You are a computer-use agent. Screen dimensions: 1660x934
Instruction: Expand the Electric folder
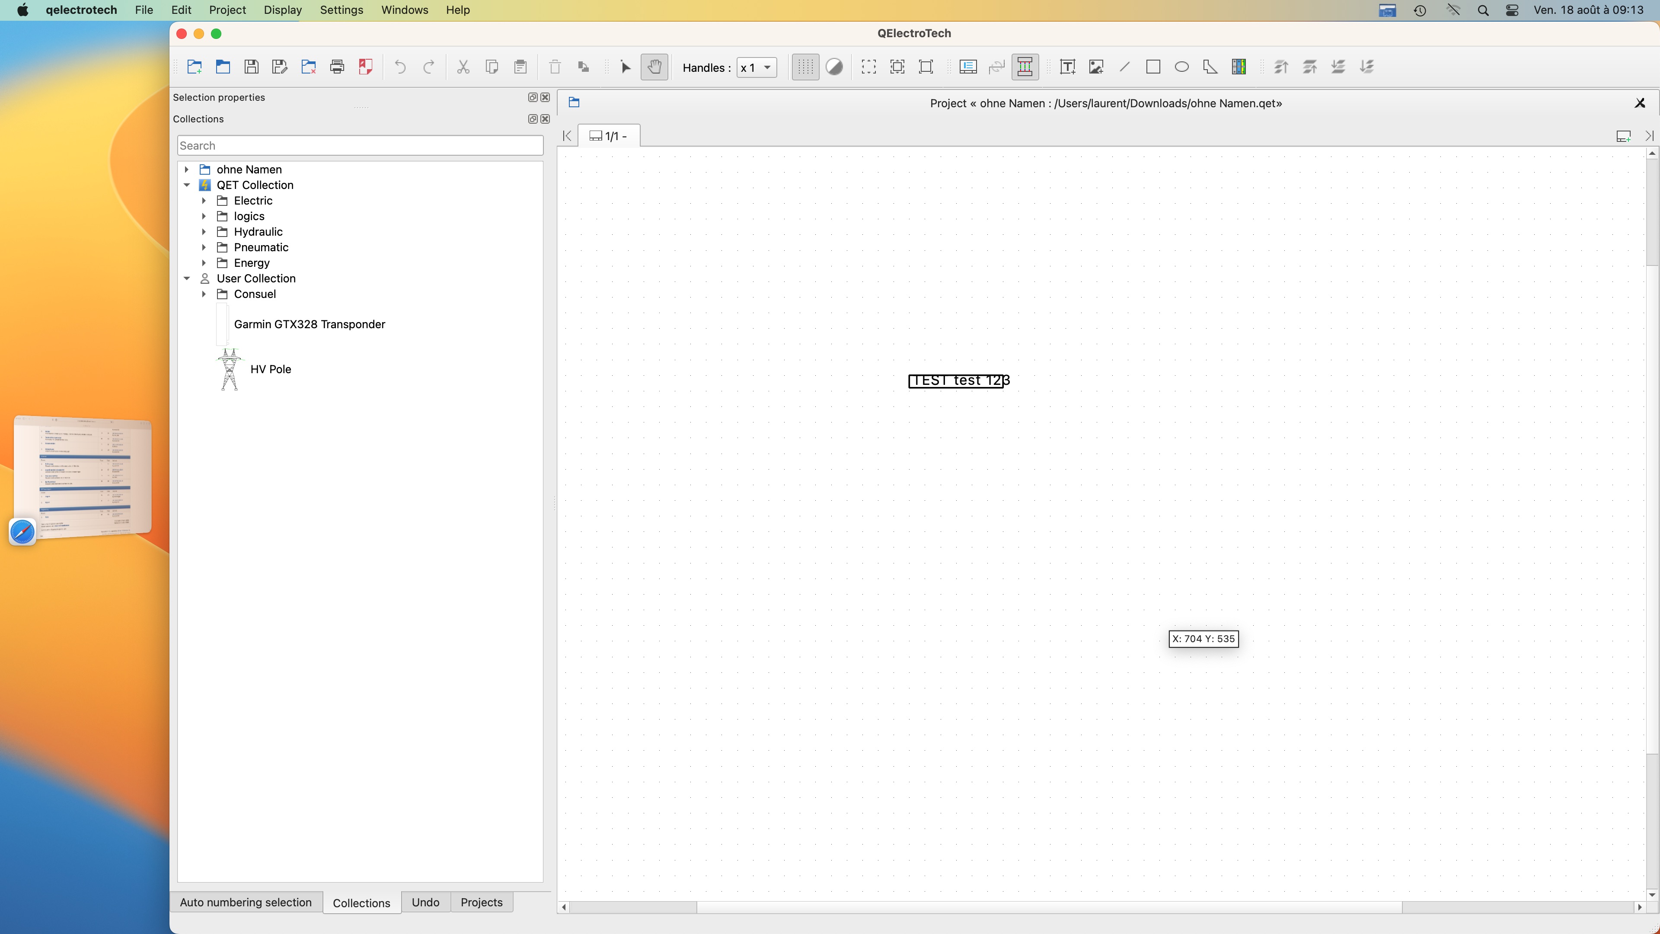coord(204,201)
